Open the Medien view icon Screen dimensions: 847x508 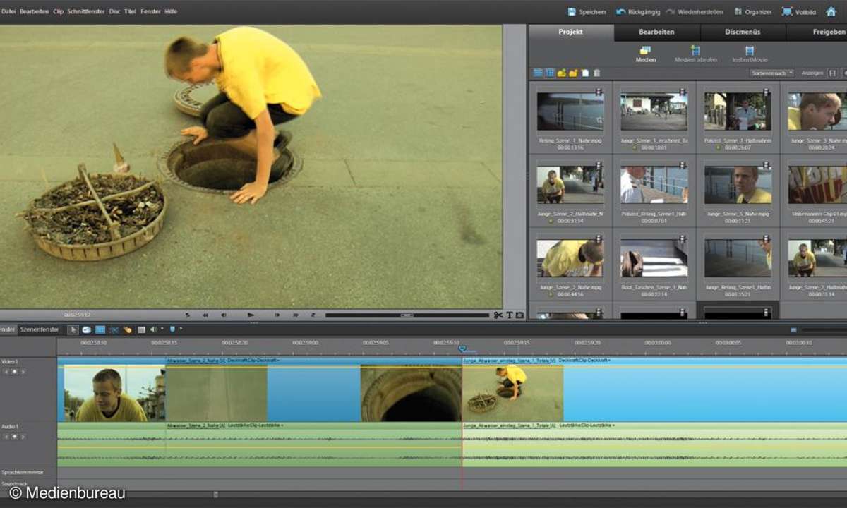[645, 51]
